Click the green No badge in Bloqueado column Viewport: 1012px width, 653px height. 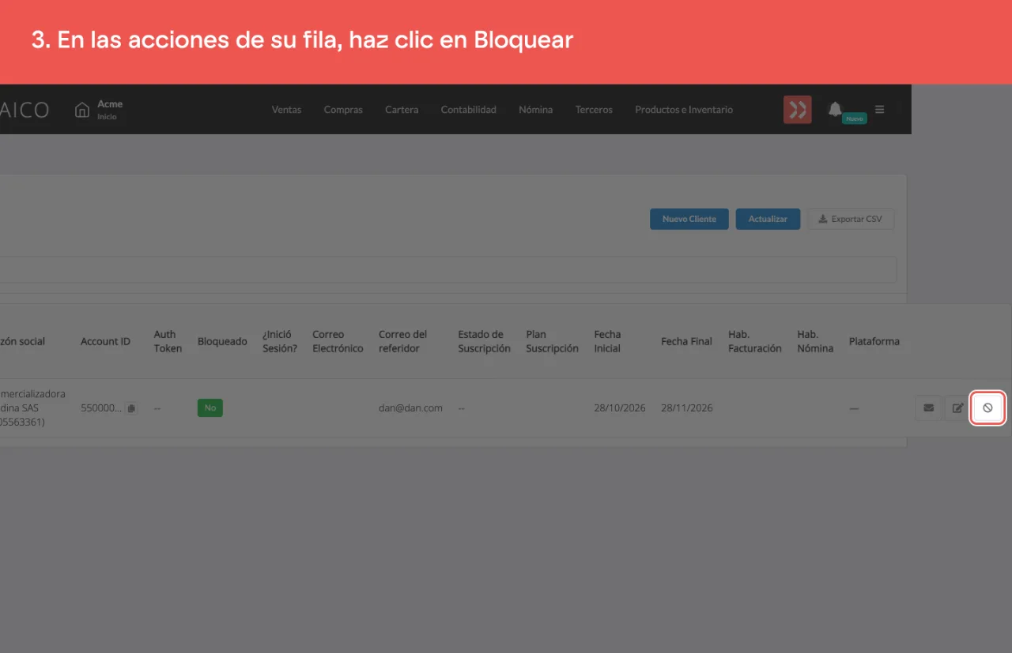pyautogui.click(x=210, y=408)
